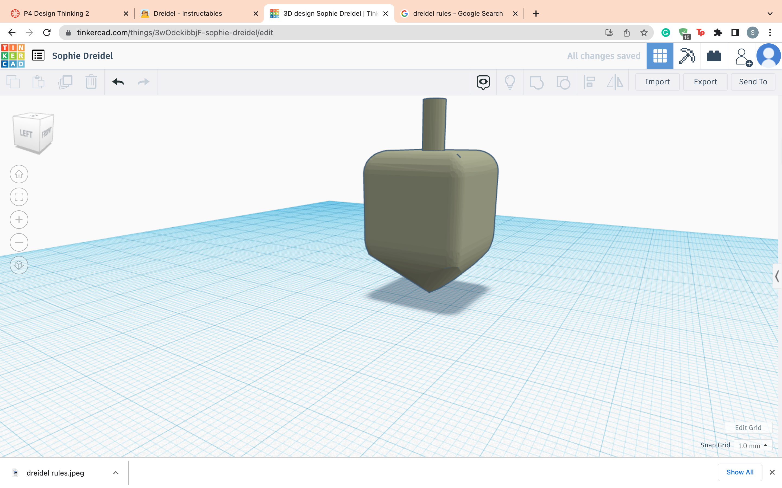Click the Edit Grid button
Viewport: 782px width, 488px height.
748,428
